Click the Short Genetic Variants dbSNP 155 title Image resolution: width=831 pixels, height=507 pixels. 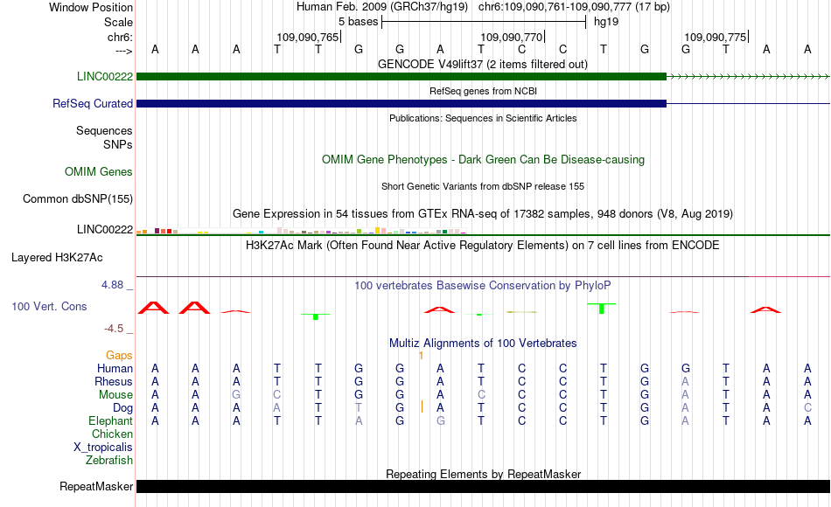[x=483, y=186]
